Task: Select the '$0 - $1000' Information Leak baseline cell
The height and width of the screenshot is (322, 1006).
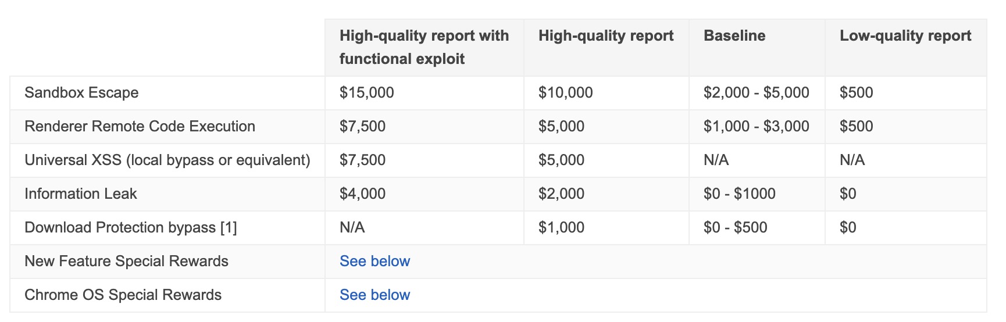Action: (739, 194)
